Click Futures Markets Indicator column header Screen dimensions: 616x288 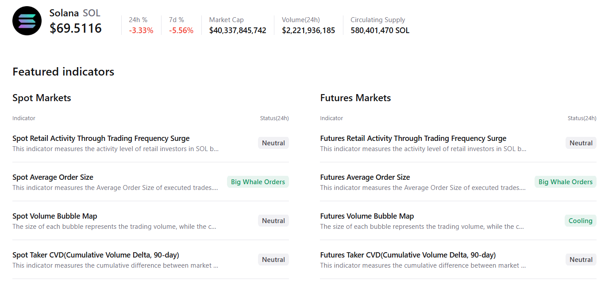(331, 118)
